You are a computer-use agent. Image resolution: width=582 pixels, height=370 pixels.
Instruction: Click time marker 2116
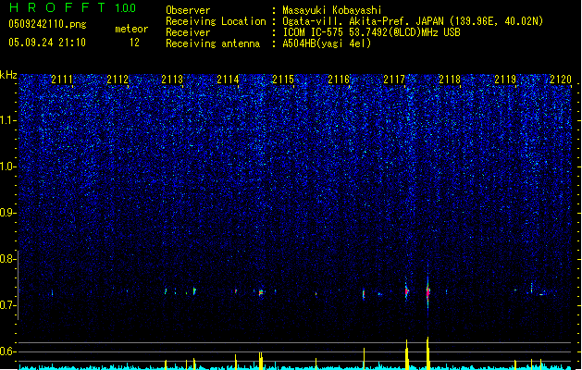[339, 79]
